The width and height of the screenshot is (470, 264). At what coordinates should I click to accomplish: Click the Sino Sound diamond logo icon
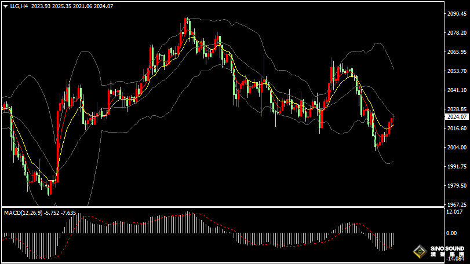pos(418,252)
